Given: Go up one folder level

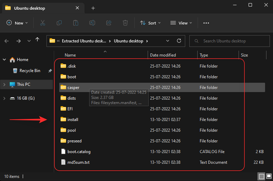Looking at the screenshot, I should pyautogui.click(x=37, y=40).
